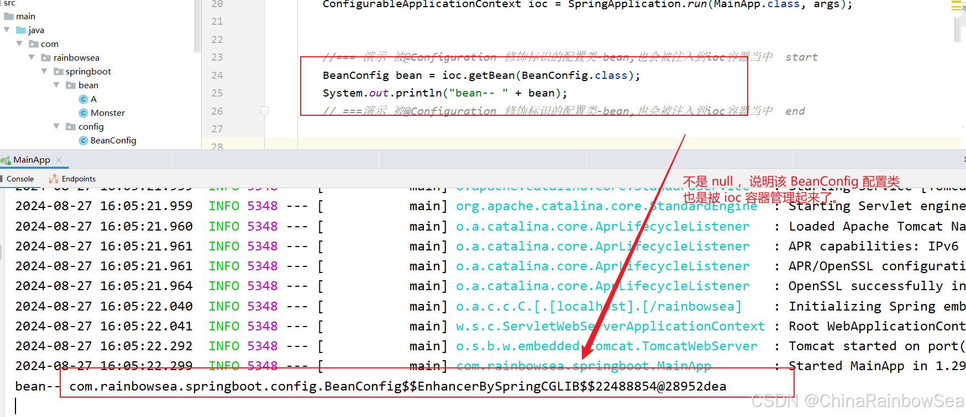The height and width of the screenshot is (417, 966).
Task: Click the bean package folder icon
Action: 71,85
